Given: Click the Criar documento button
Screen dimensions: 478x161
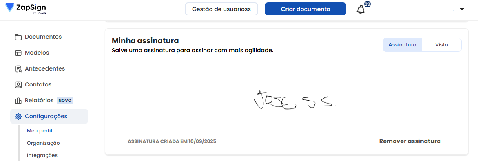Looking at the screenshot, I should [305, 9].
